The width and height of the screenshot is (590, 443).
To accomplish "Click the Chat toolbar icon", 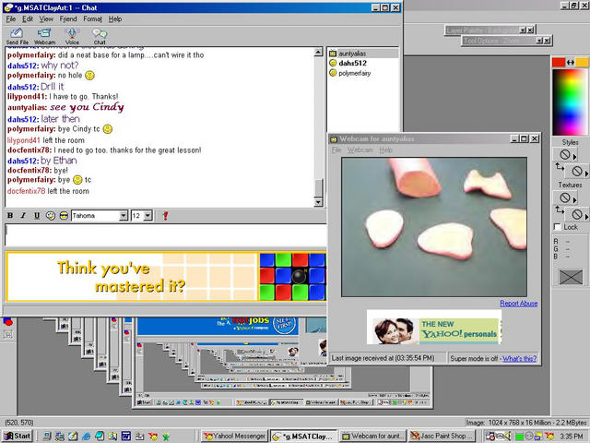I will point(100,37).
